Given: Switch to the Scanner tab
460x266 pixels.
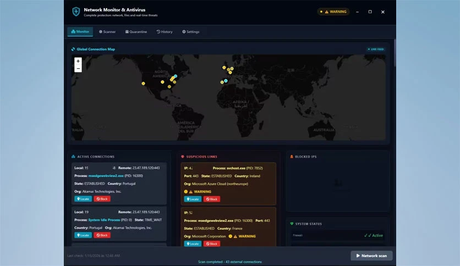Looking at the screenshot, I should (x=107, y=32).
